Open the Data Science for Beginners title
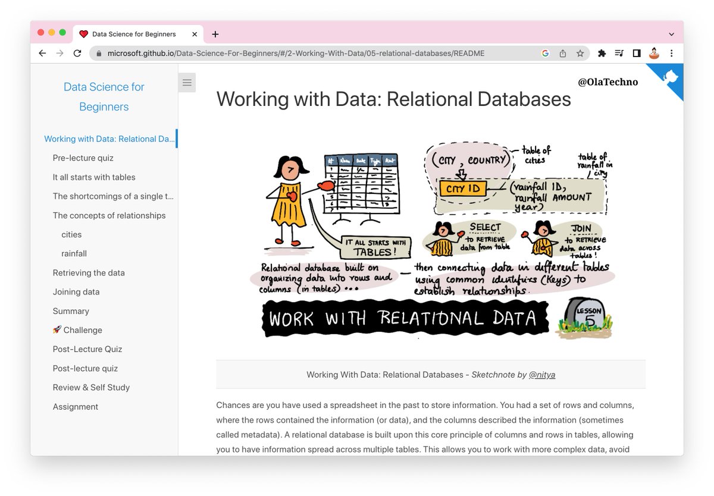 click(104, 97)
